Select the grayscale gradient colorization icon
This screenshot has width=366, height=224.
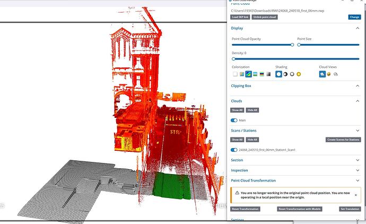pos(268,74)
